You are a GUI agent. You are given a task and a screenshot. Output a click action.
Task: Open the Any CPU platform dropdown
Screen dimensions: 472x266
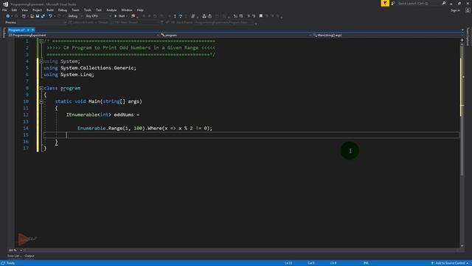tap(98, 16)
